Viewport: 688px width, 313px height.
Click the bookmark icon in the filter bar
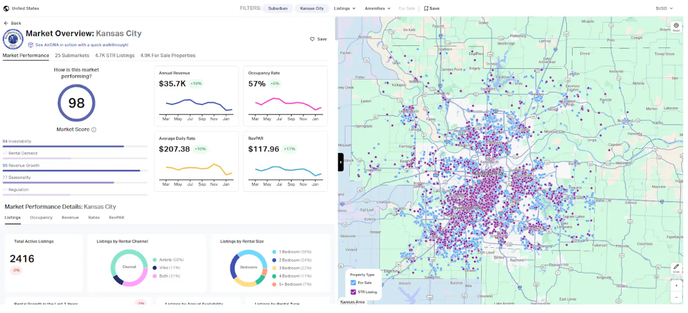click(426, 9)
